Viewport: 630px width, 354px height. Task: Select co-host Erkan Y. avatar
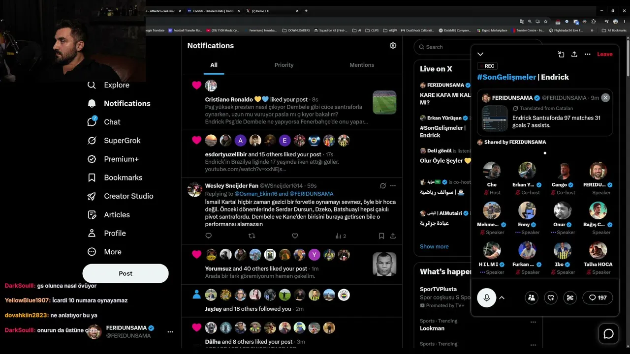527,171
